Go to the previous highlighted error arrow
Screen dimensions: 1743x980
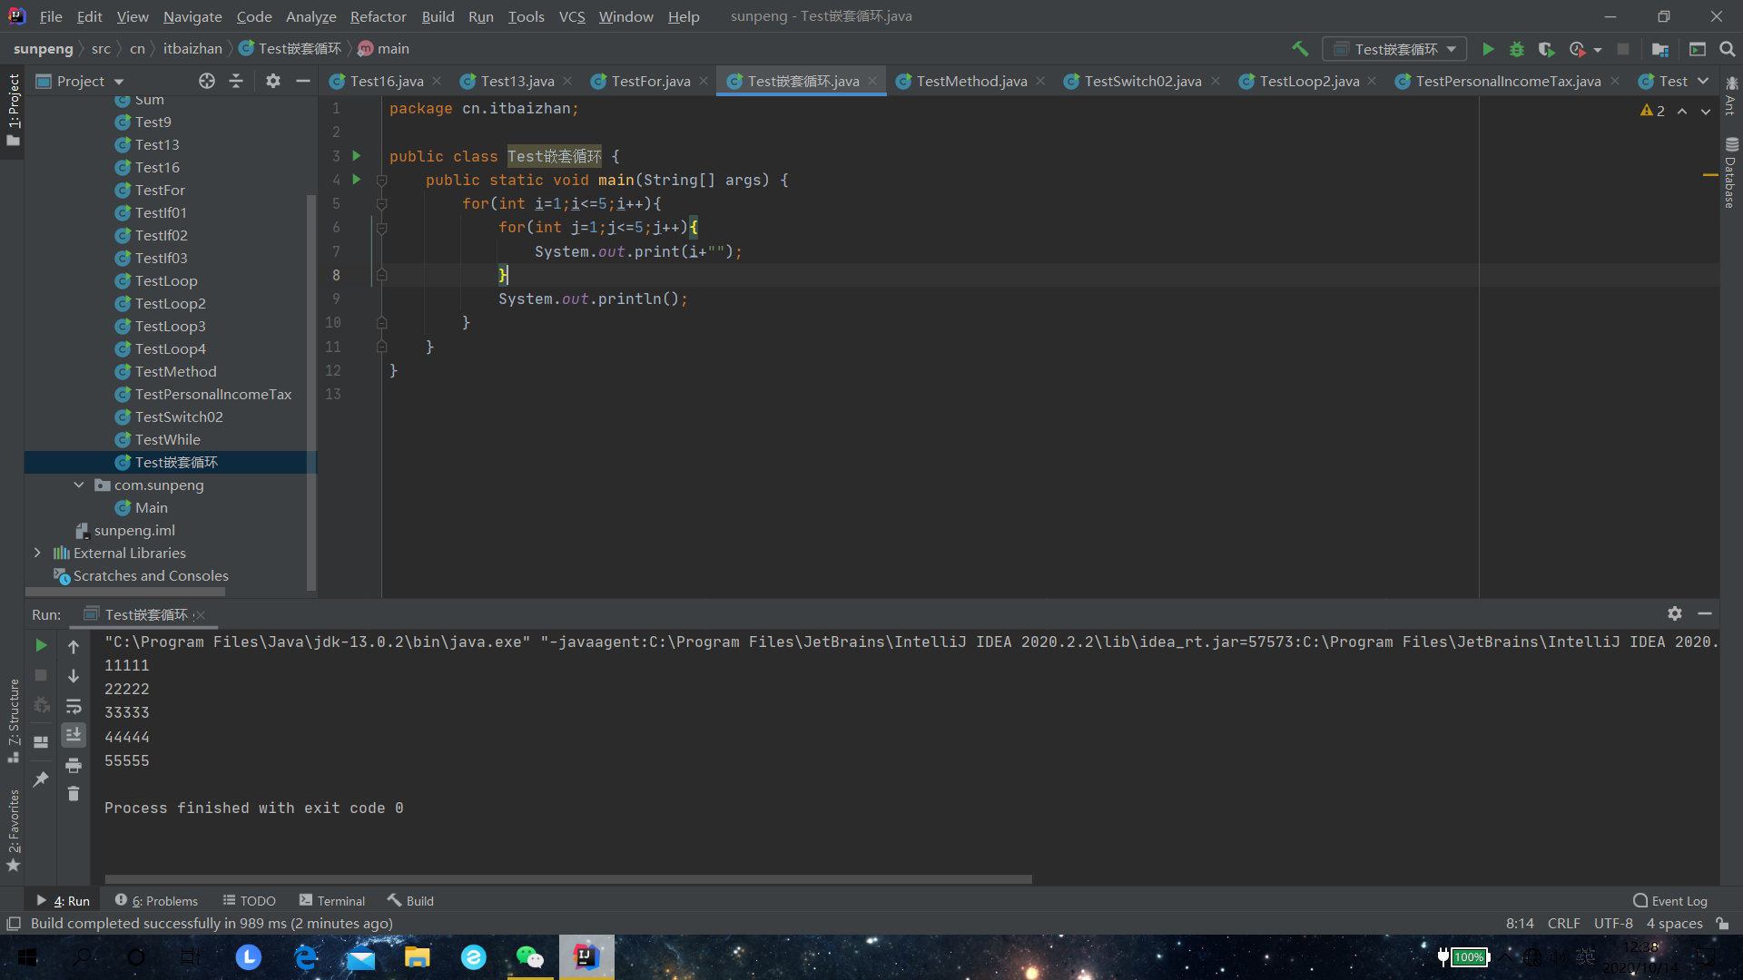tap(1682, 111)
